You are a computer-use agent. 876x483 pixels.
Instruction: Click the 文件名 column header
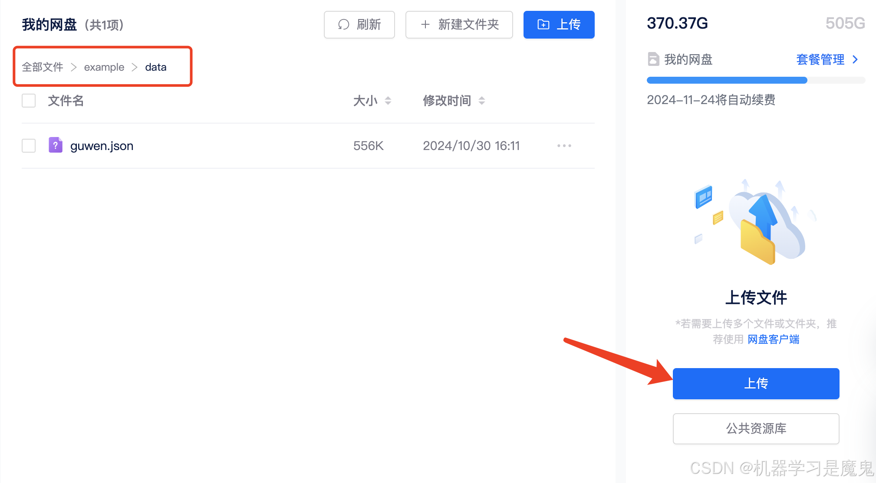coord(66,101)
